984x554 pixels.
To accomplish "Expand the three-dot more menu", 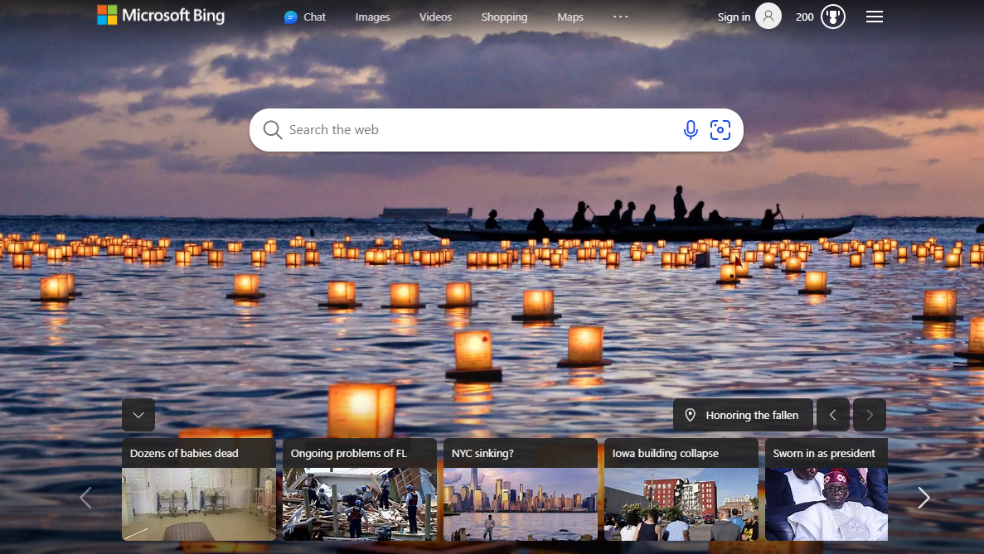I will [x=620, y=17].
